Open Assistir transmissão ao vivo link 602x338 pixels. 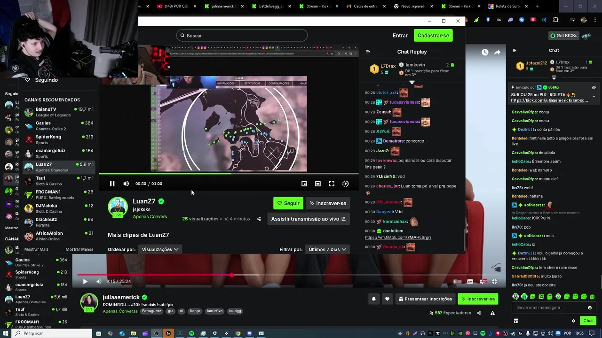(308, 219)
